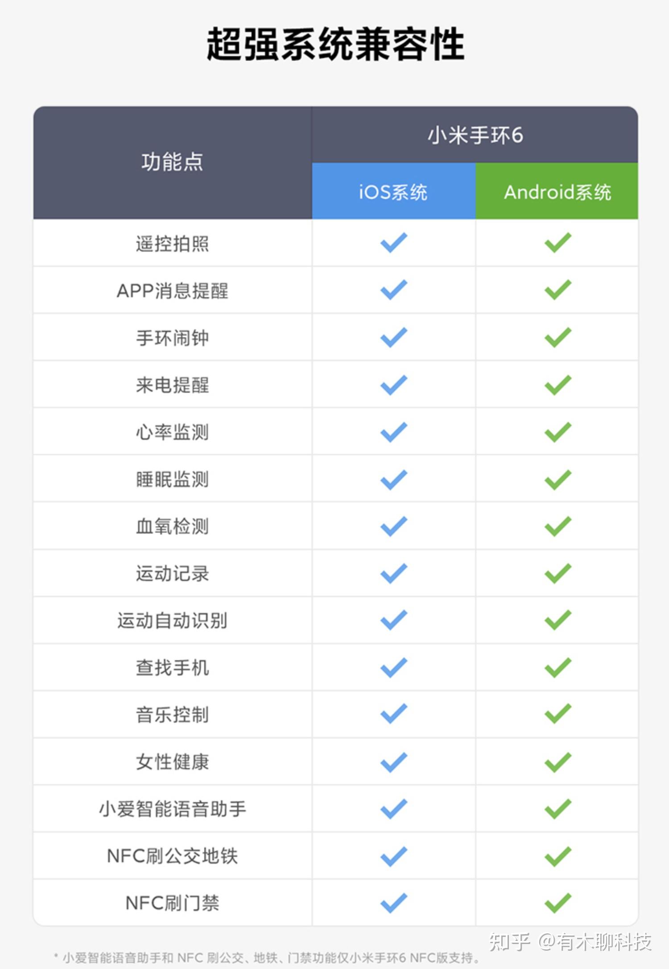
Task: Select the 运动自动识别 row label
Action: coord(173,621)
